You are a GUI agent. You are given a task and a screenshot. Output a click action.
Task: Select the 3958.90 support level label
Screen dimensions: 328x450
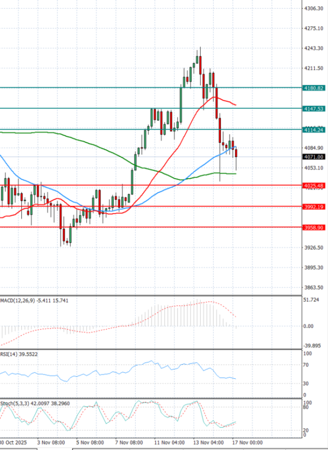(314, 227)
